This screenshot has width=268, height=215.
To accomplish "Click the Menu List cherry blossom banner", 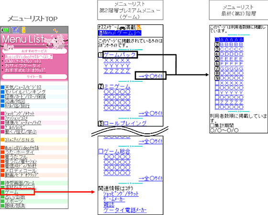I will (34, 41).
